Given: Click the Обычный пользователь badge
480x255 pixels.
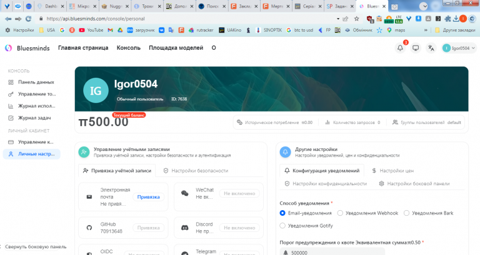Looking at the screenshot, I should (x=140, y=99).
